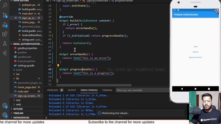
Task: Open main.dart under lib folder
Action: coord(23,91)
